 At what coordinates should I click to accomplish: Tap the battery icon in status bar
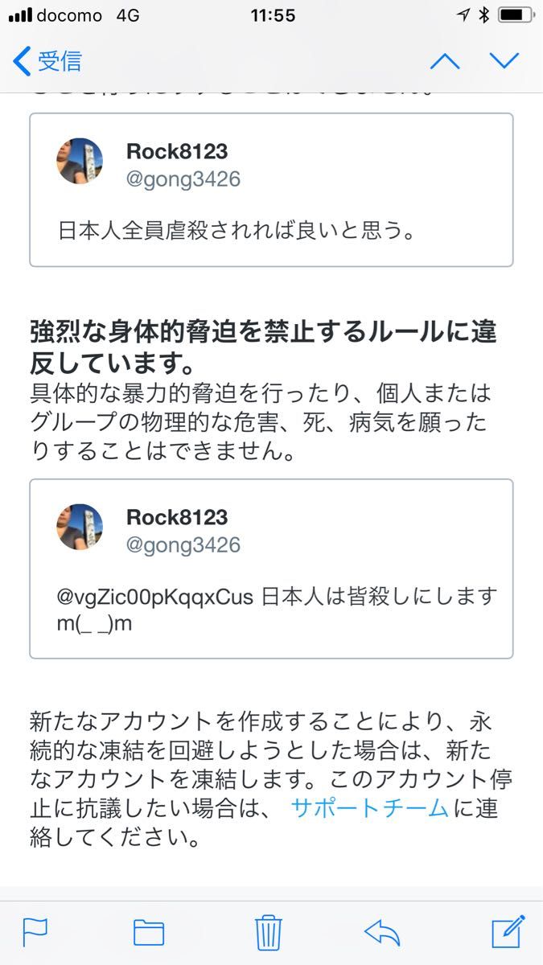tap(513, 15)
